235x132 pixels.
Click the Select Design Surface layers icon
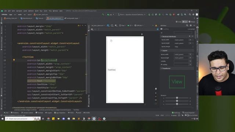click(108, 26)
